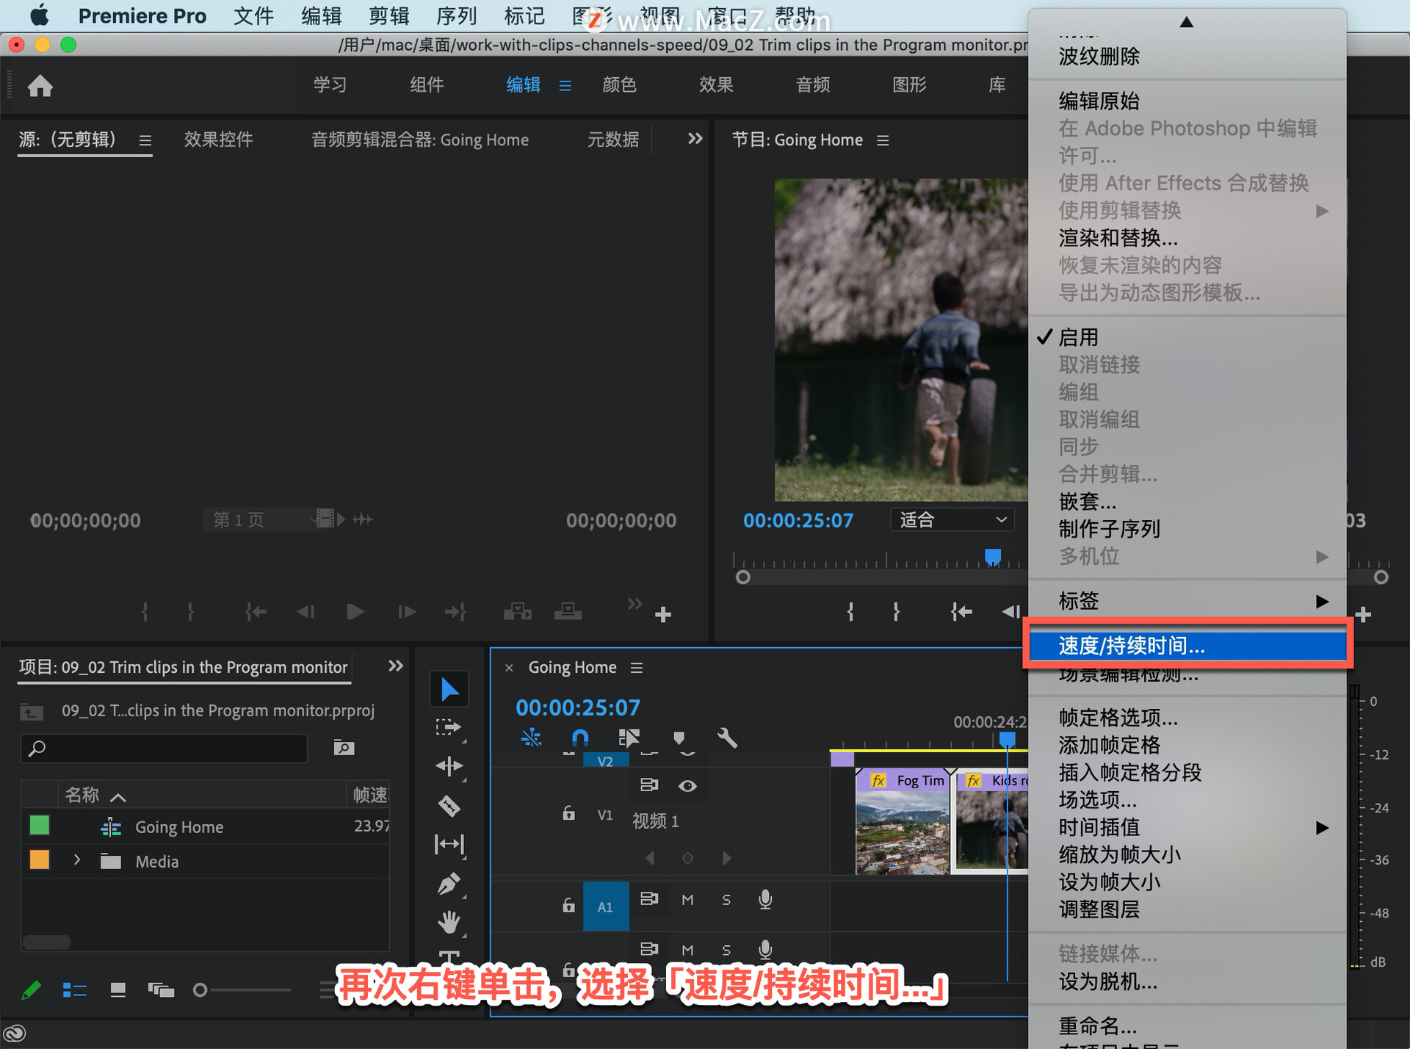1410x1049 pixels.
Task: Go to In point in program monitor
Action: (x=961, y=611)
